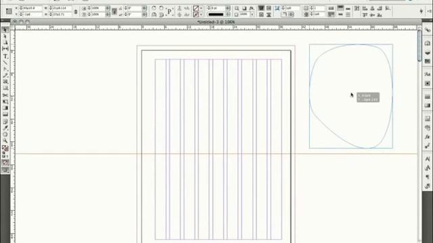
Task: Select the Selection tool arrow
Action: pos(5,30)
